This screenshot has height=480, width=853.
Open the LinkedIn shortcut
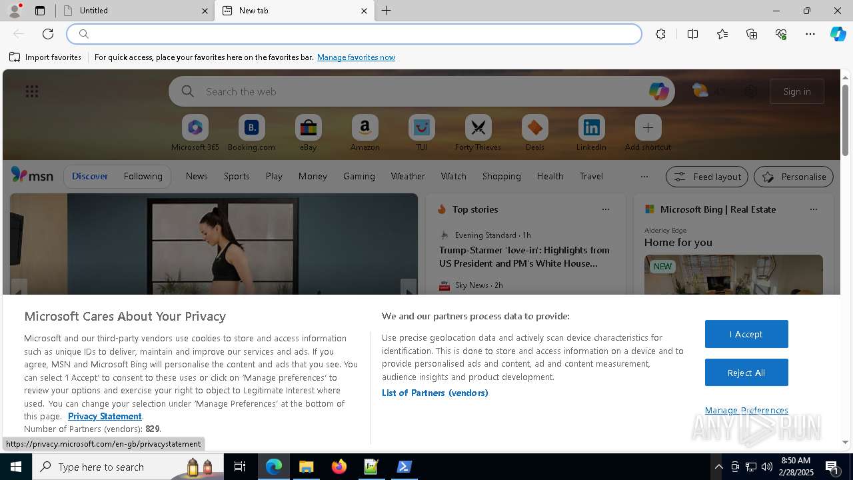[591, 133]
